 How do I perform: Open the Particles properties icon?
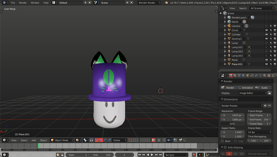pyautogui.click(x=273, y=76)
